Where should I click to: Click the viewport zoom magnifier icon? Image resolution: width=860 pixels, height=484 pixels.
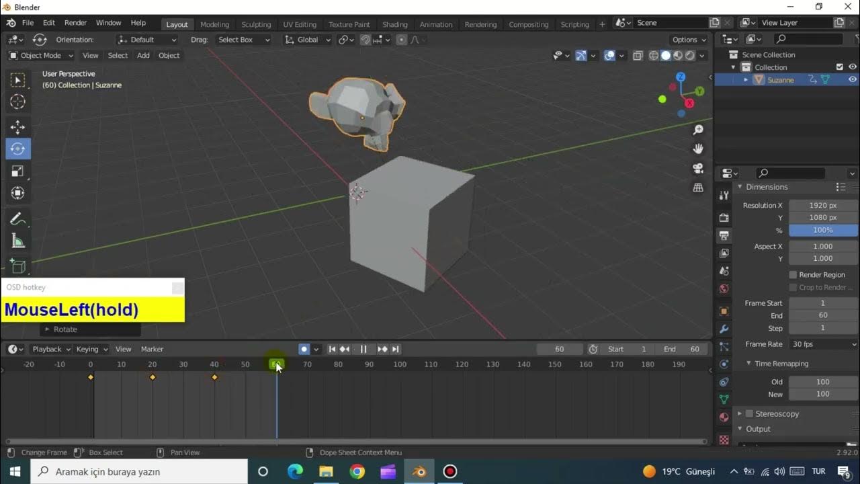tap(698, 130)
